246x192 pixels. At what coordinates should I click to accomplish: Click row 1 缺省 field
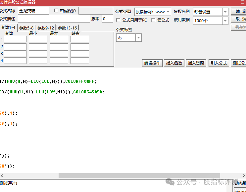coord(80,39)
